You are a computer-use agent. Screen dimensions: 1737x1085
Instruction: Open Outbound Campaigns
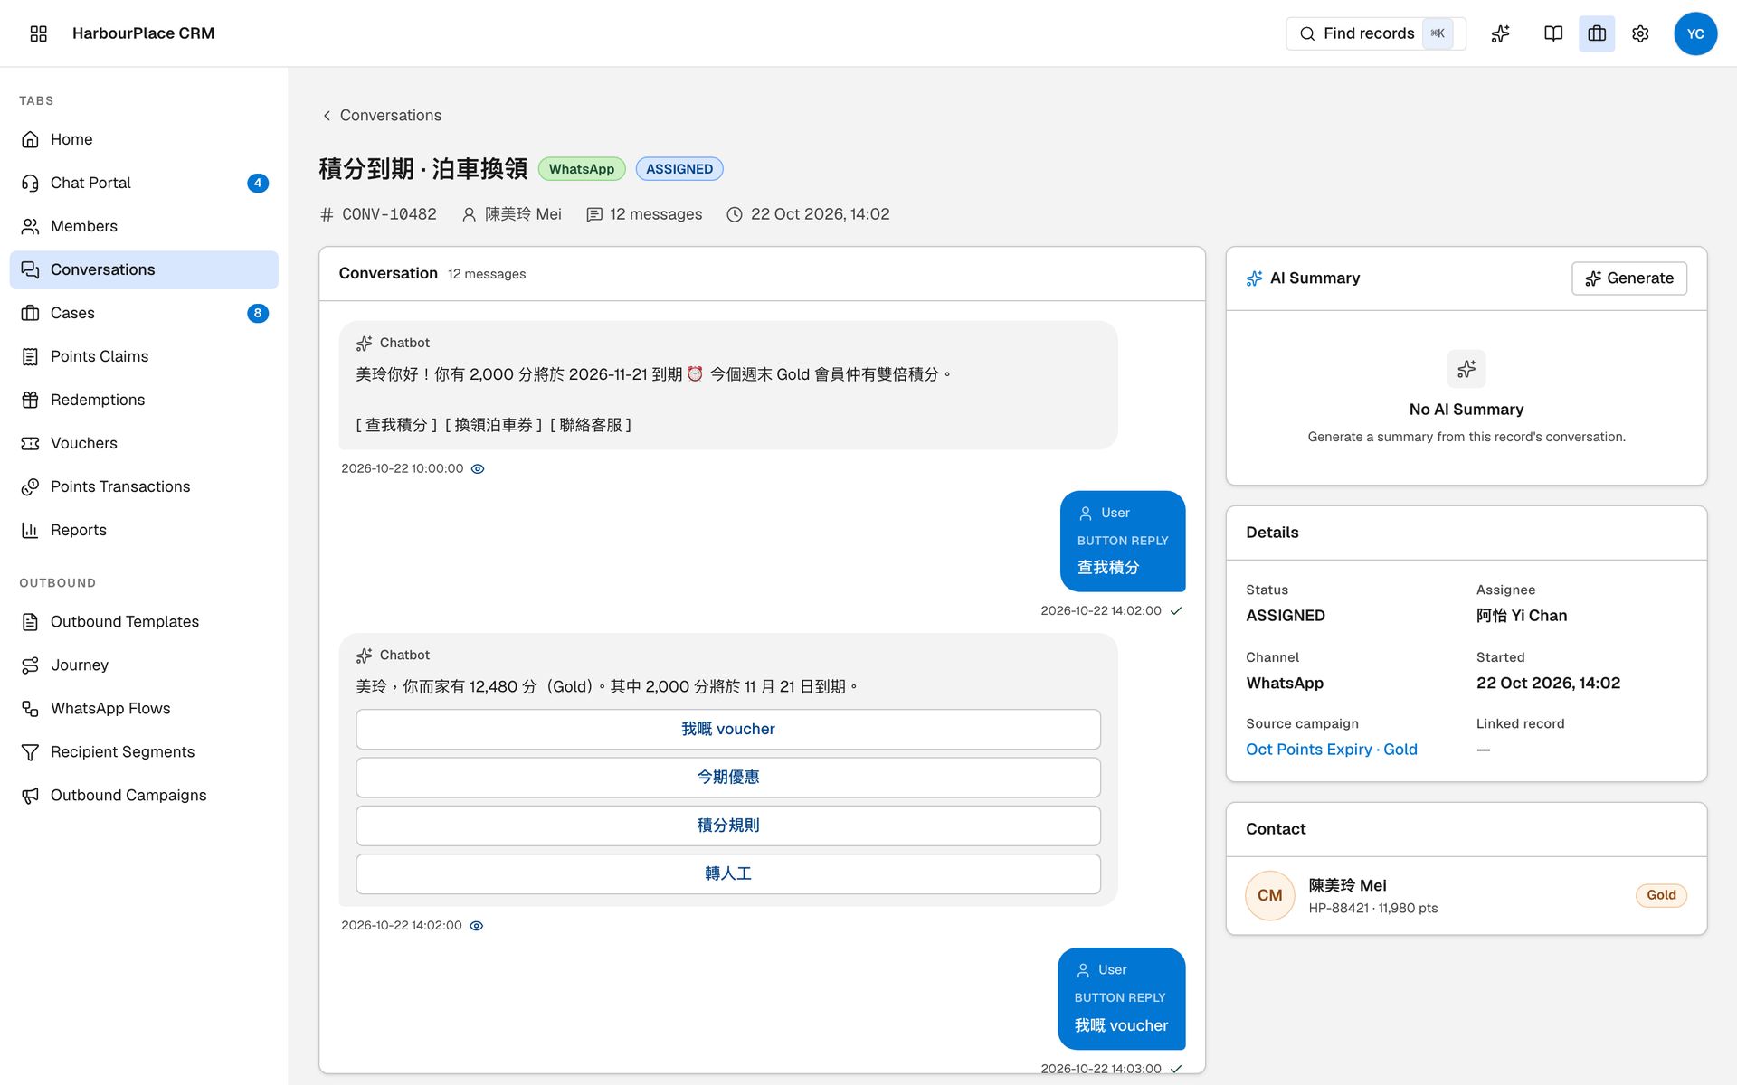(x=144, y=795)
